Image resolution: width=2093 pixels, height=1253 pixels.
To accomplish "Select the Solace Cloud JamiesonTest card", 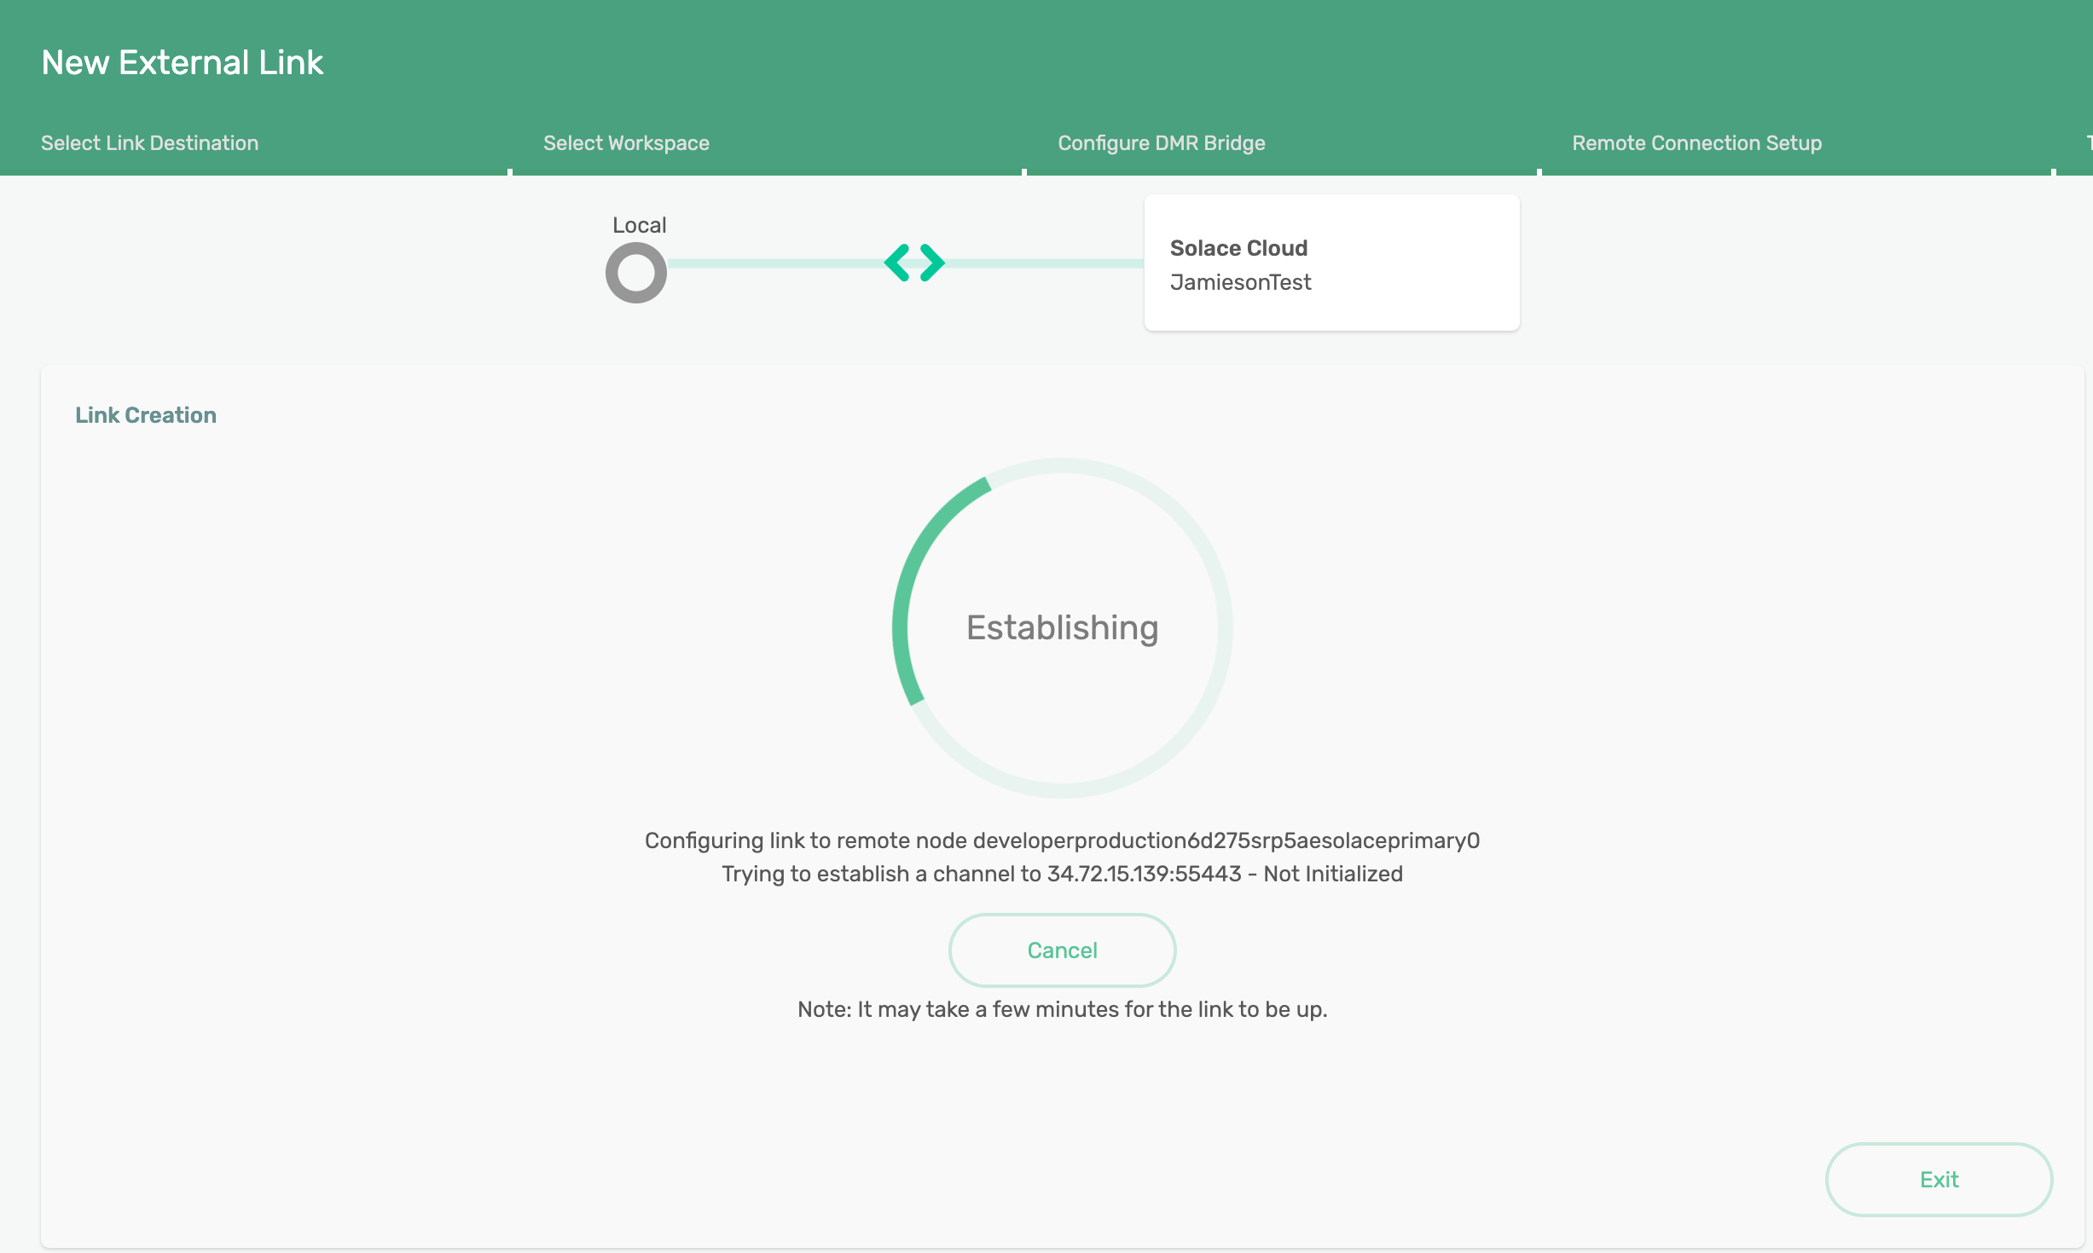I will pos(1331,263).
